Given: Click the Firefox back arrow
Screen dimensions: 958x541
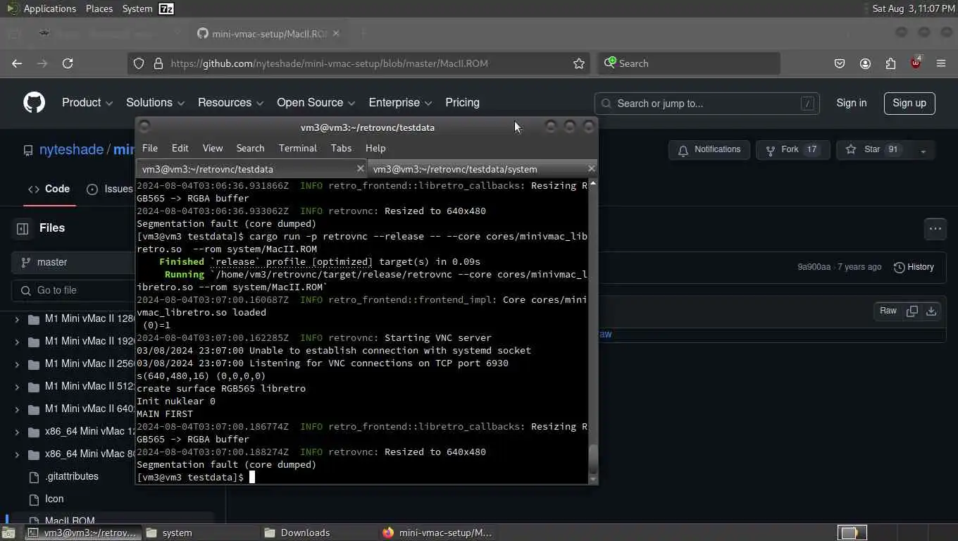Looking at the screenshot, I should (x=17, y=63).
